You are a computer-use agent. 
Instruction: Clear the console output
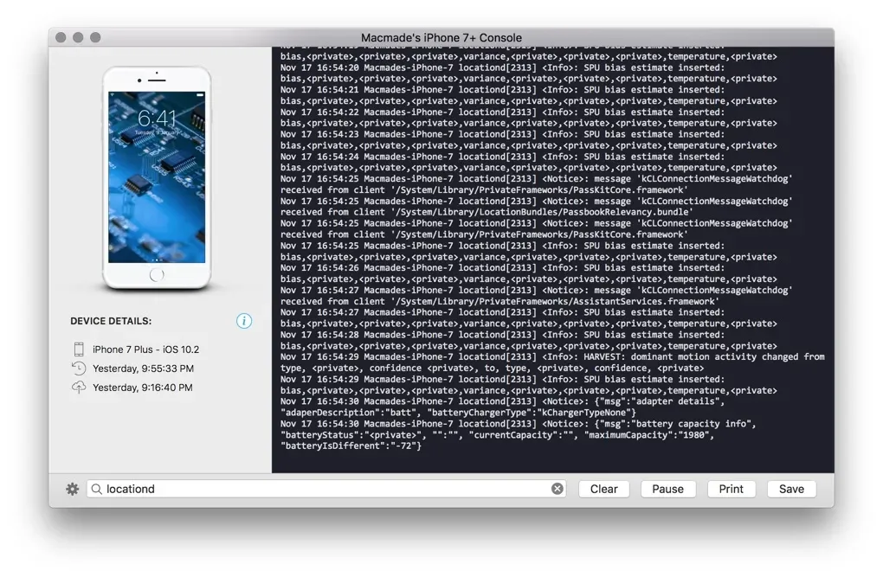click(x=603, y=489)
